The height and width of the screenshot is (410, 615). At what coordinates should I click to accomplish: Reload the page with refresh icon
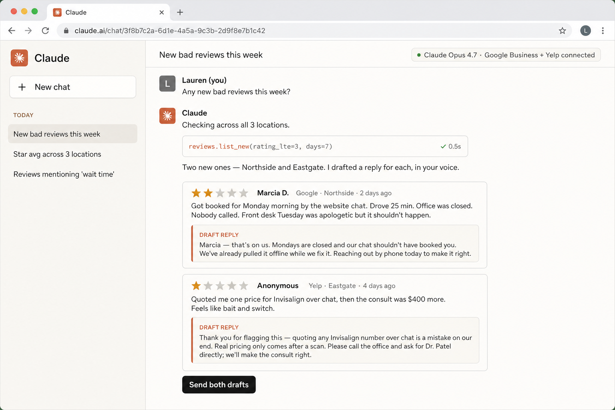click(x=45, y=30)
